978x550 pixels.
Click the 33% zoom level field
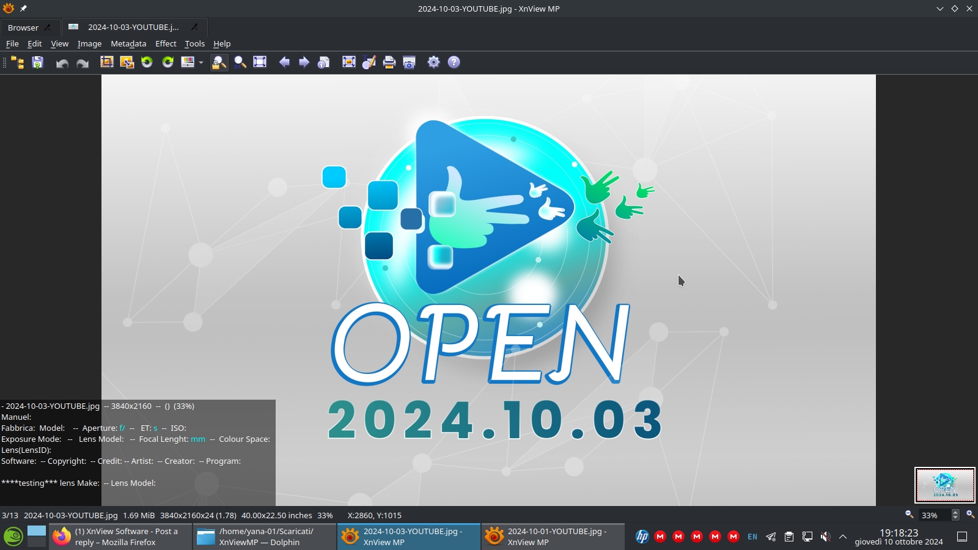point(935,515)
